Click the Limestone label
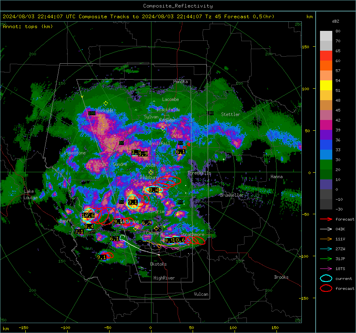The width and height of the screenshot is (356, 333). [75, 153]
